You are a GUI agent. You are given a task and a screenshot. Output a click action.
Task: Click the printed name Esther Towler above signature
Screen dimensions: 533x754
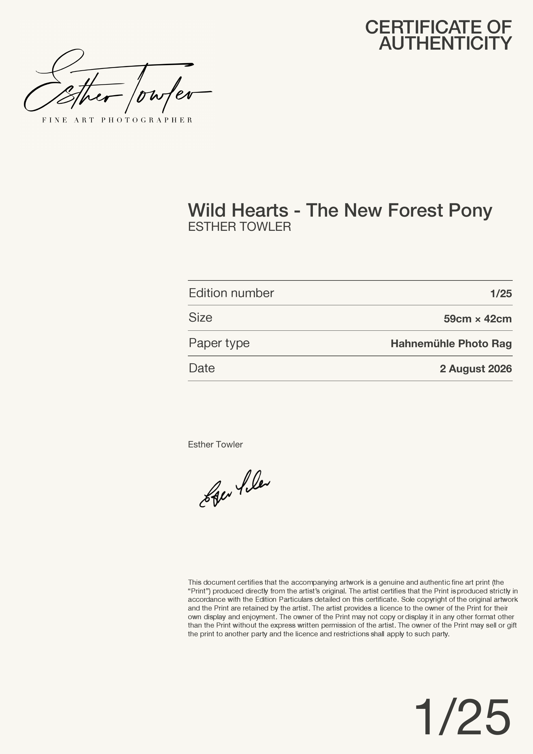pos(215,445)
